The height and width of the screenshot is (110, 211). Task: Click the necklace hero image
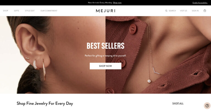(158, 55)
